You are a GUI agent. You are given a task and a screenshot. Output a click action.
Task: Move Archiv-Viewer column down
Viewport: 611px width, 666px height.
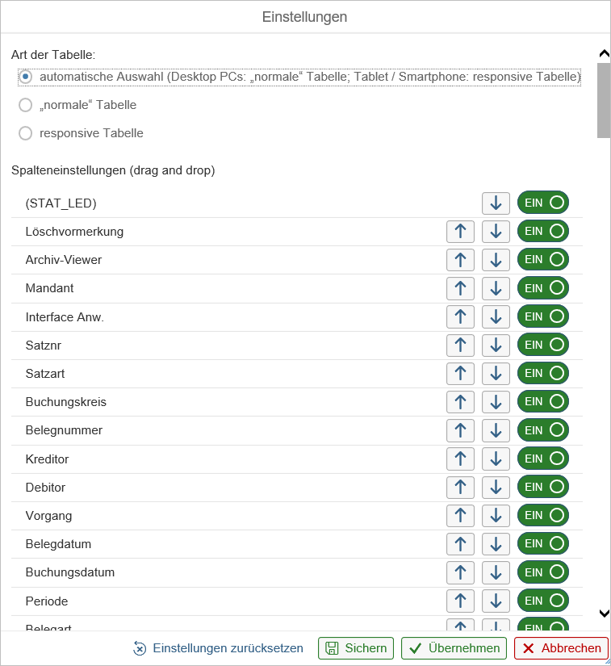pyautogui.click(x=496, y=260)
